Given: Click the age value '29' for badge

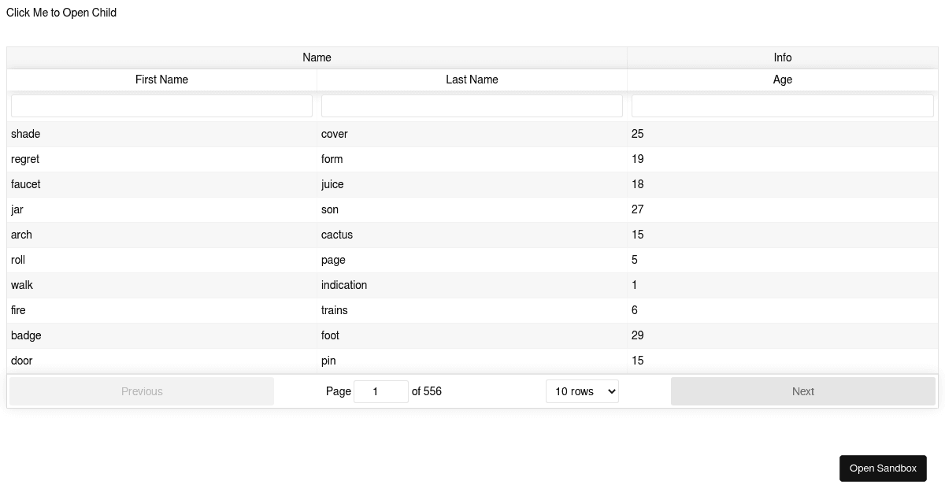Looking at the screenshot, I should tap(637, 335).
